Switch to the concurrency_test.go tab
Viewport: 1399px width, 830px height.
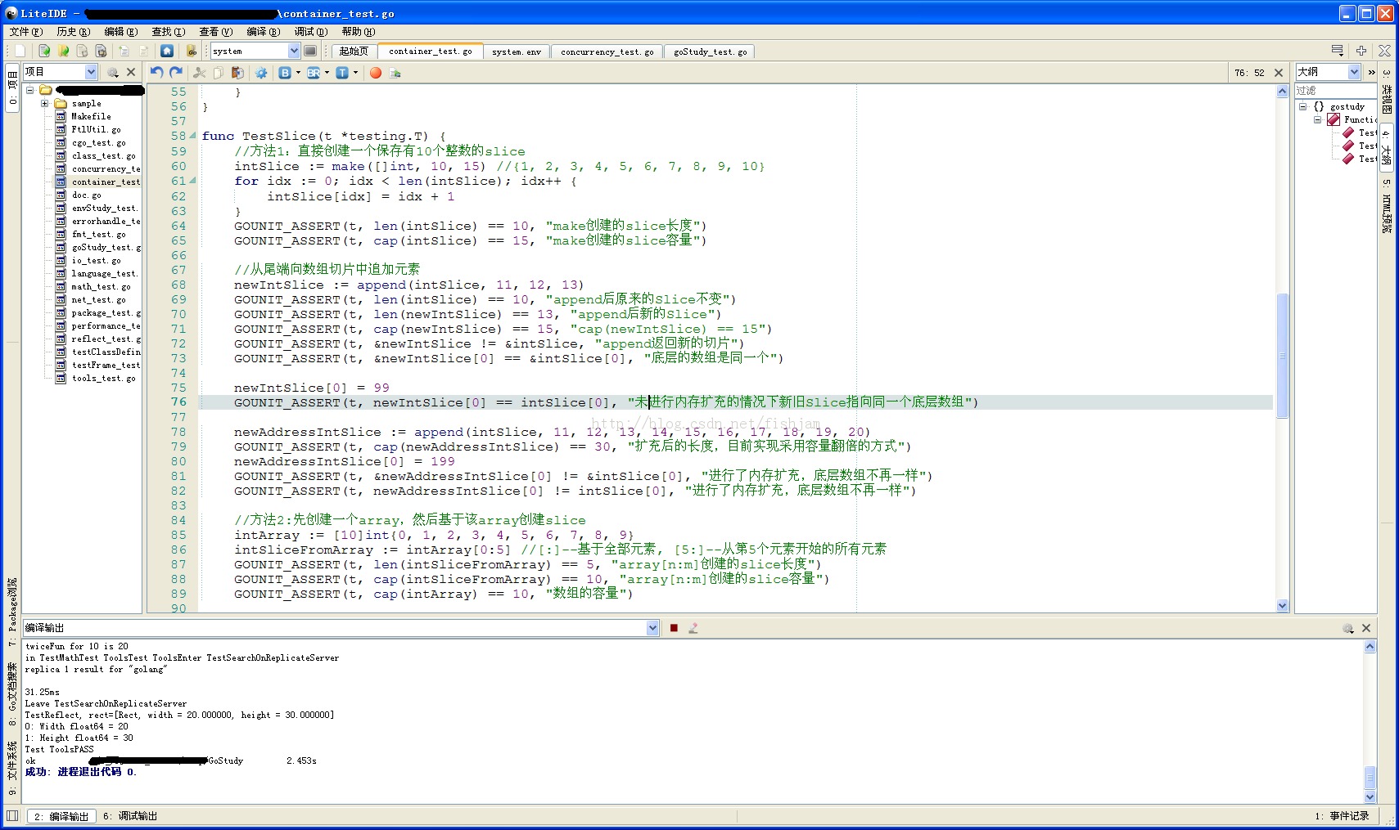click(607, 52)
